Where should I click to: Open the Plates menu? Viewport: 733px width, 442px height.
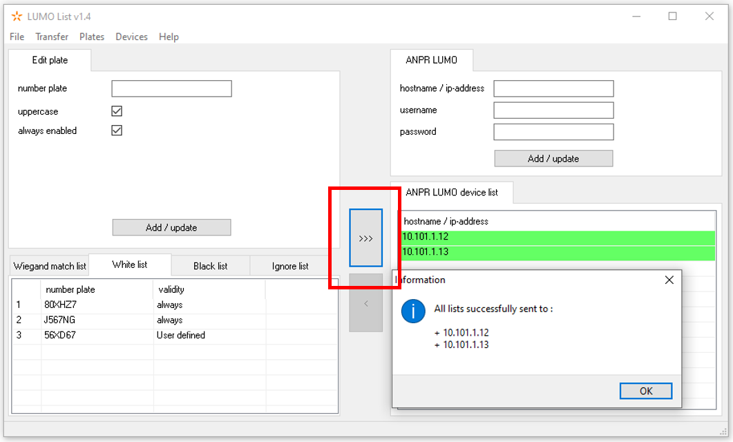coord(92,37)
